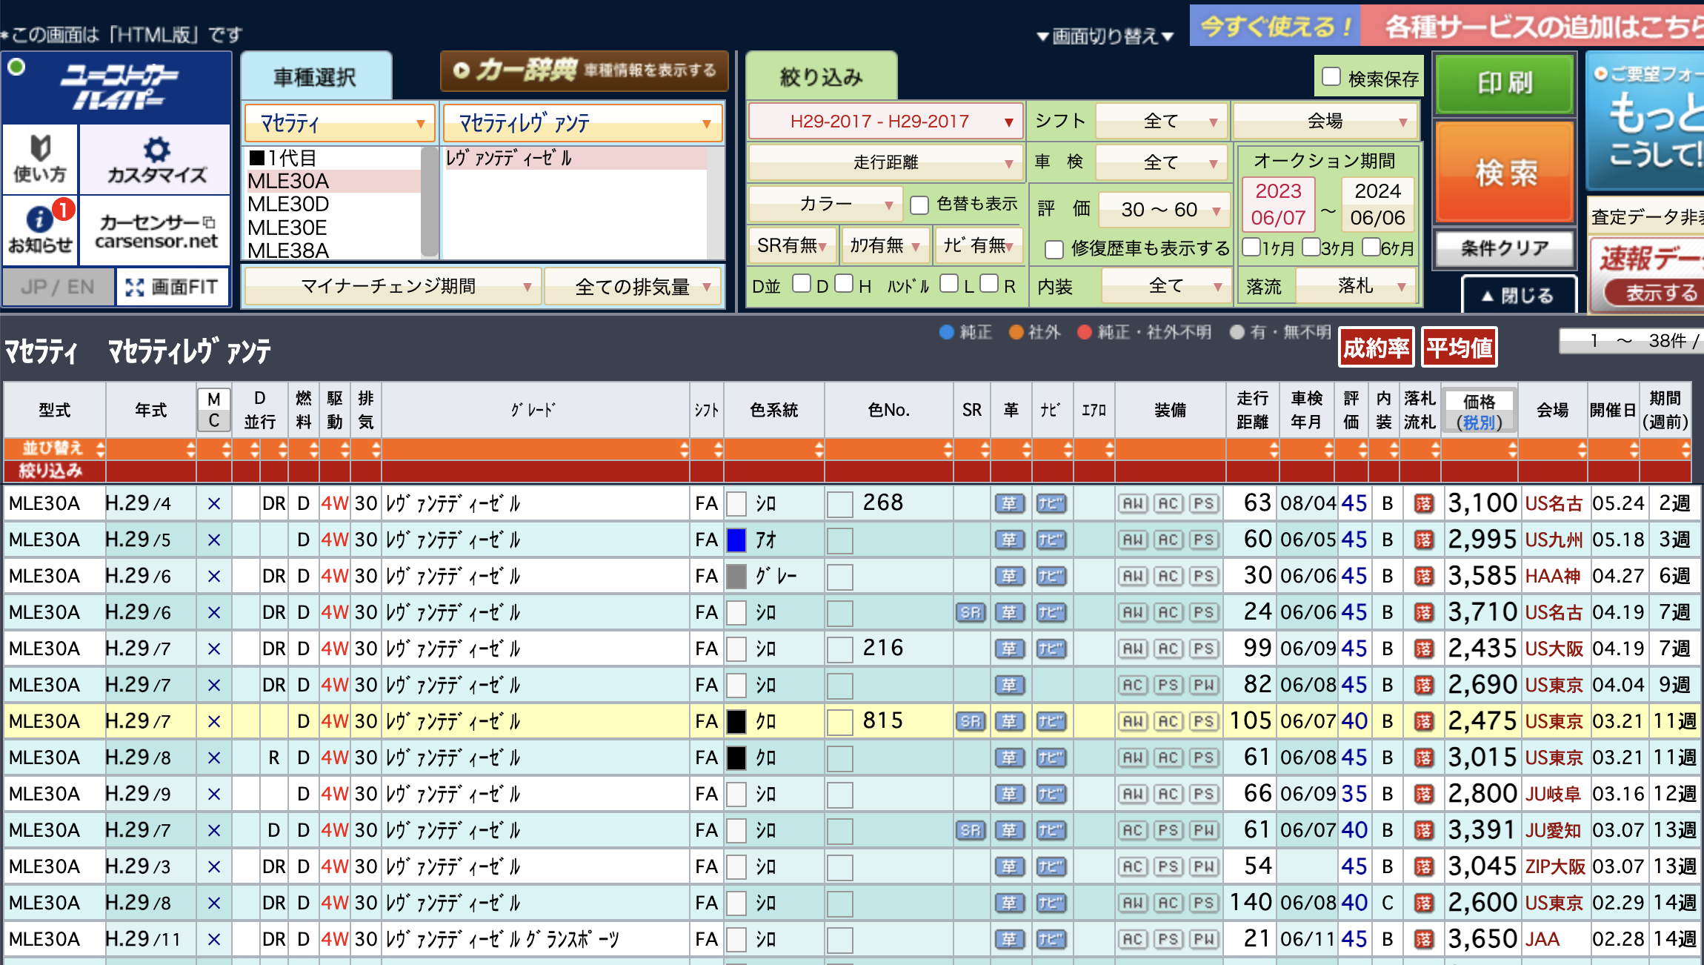1704x965 pixels.
Task: Open the カスタマイズ gear icon
Action: coord(156,159)
